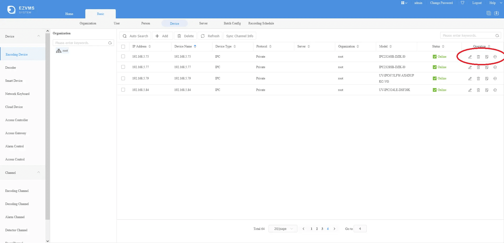Open the Batch Config tab
Viewport: 504px width, 243px height.
232,23
